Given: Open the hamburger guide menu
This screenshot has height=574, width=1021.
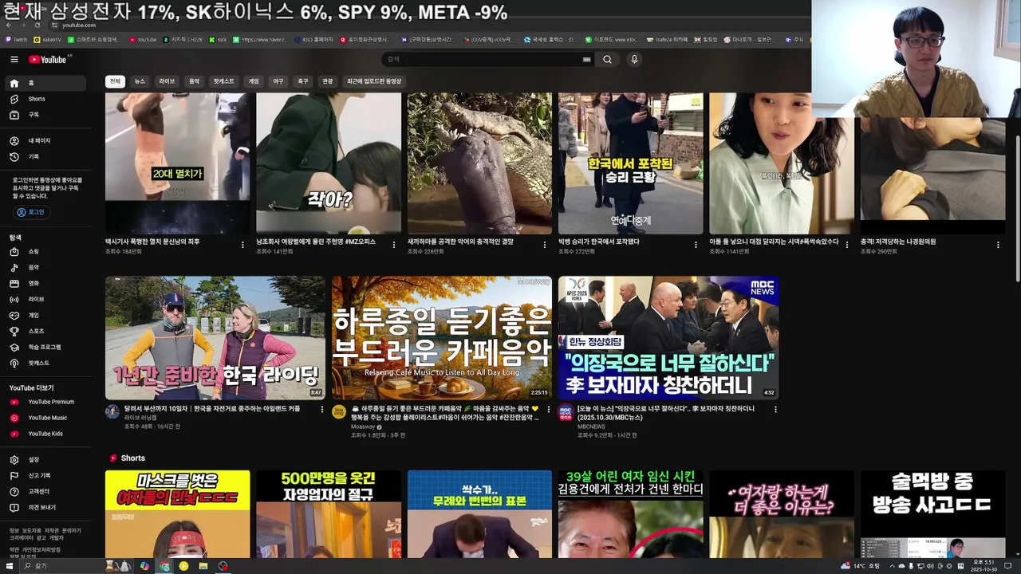Looking at the screenshot, I should (x=14, y=59).
